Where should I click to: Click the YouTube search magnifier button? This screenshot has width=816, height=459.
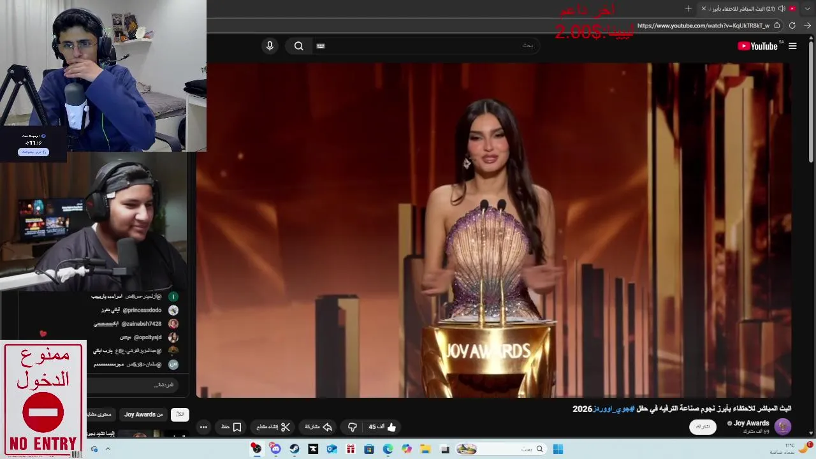(298, 46)
